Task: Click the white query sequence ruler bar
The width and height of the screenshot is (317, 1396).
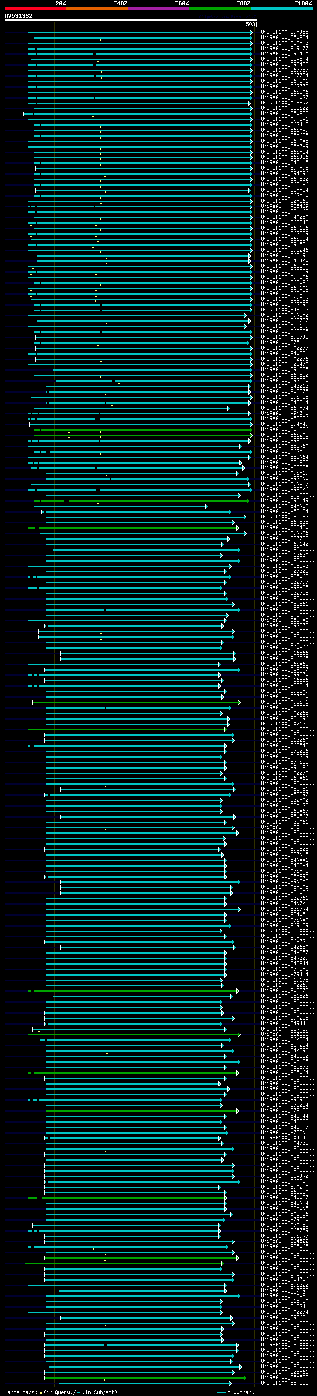Action: click(131, 20)
